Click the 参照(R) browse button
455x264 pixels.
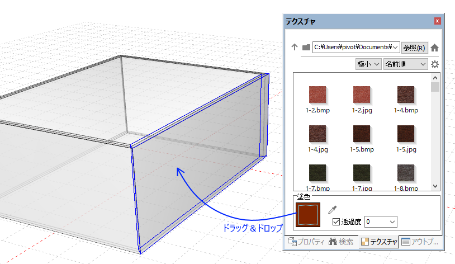pos(414,48)
